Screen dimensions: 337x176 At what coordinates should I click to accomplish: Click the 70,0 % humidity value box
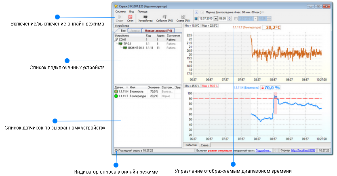[270, 88]
